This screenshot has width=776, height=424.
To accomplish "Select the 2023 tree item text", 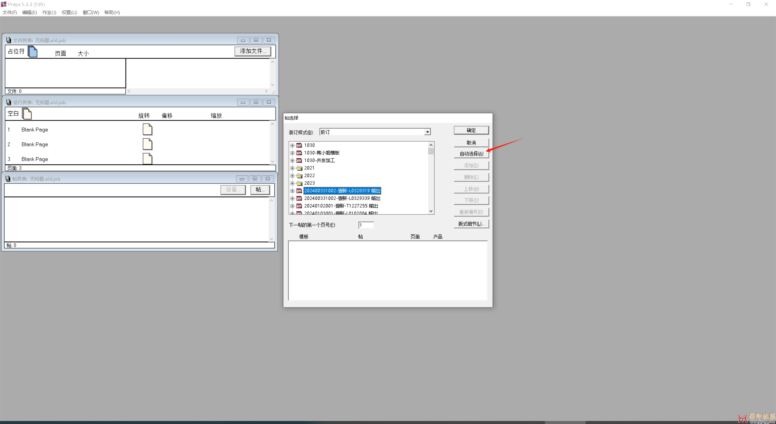I will coord(309,183).
